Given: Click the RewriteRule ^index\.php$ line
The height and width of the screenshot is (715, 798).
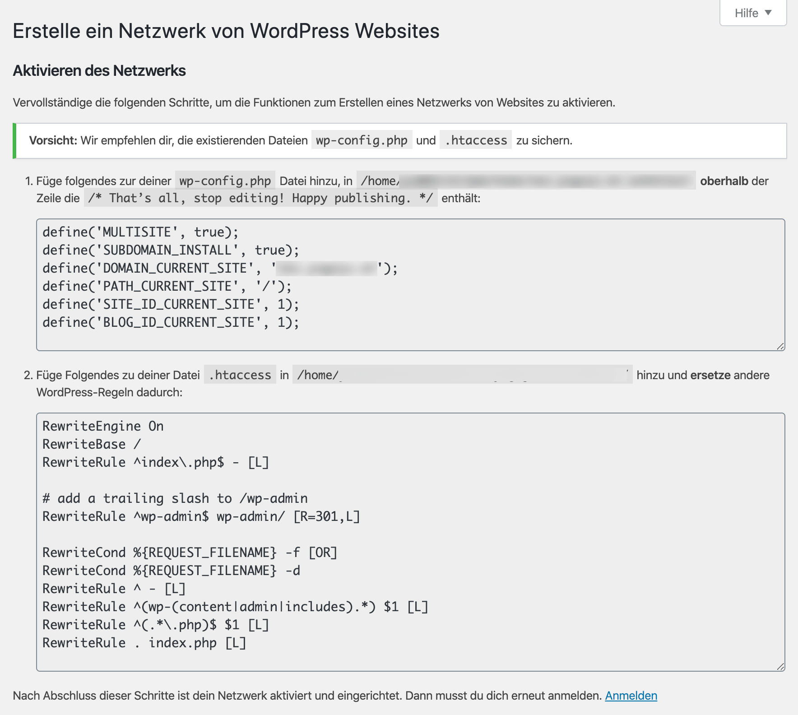Looking at the screenshot, I should [x=156, y=462].
